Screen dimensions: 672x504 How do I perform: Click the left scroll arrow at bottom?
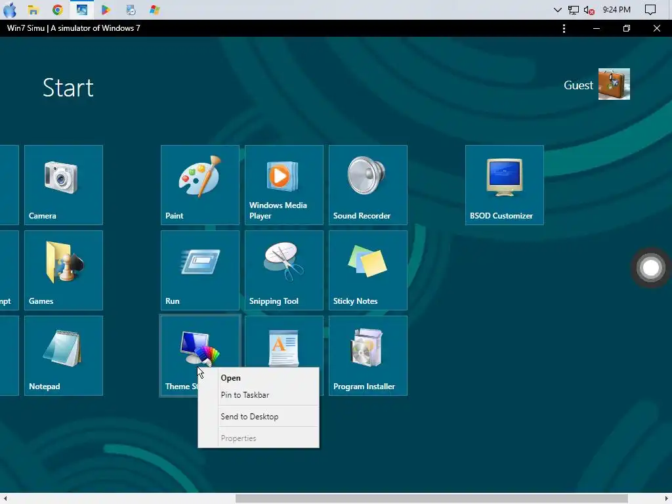pos(5,499)
